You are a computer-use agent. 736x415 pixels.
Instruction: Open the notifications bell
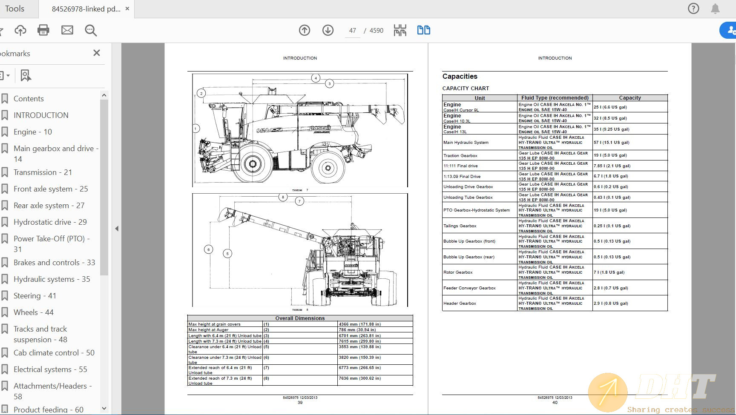(x=715, y=9)
